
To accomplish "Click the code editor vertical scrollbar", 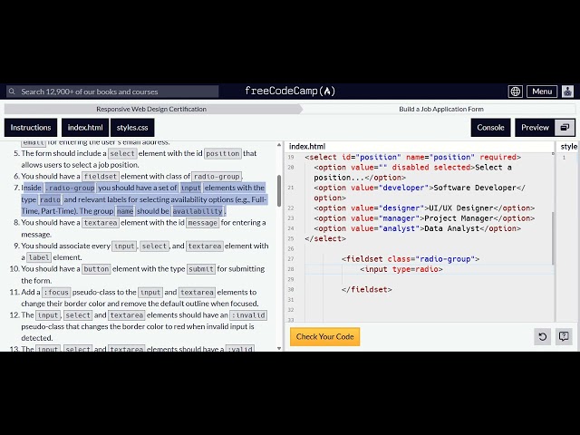I will [x=553, y=237].
